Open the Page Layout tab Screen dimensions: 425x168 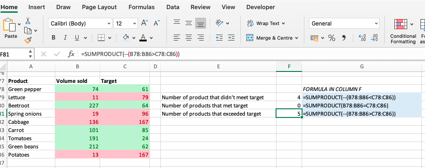(99, 7)
